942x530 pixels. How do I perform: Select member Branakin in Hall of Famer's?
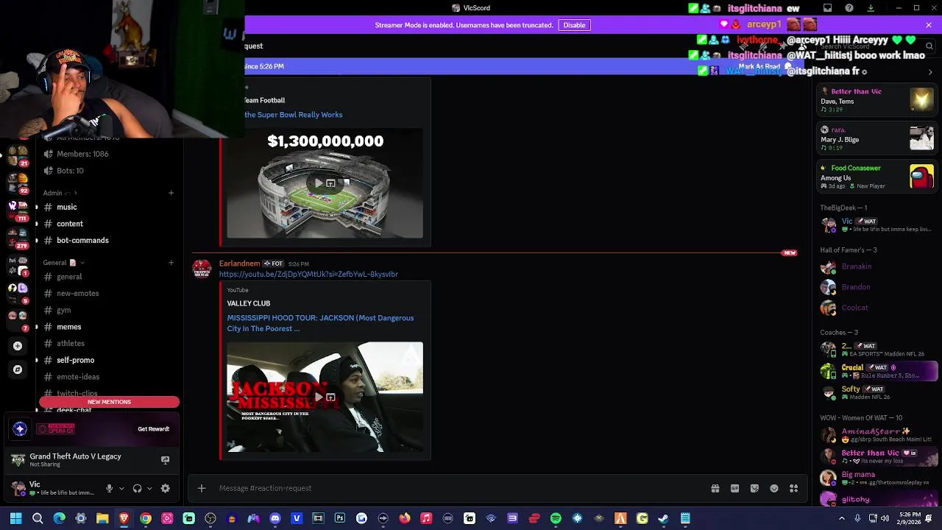pos(876,266)
